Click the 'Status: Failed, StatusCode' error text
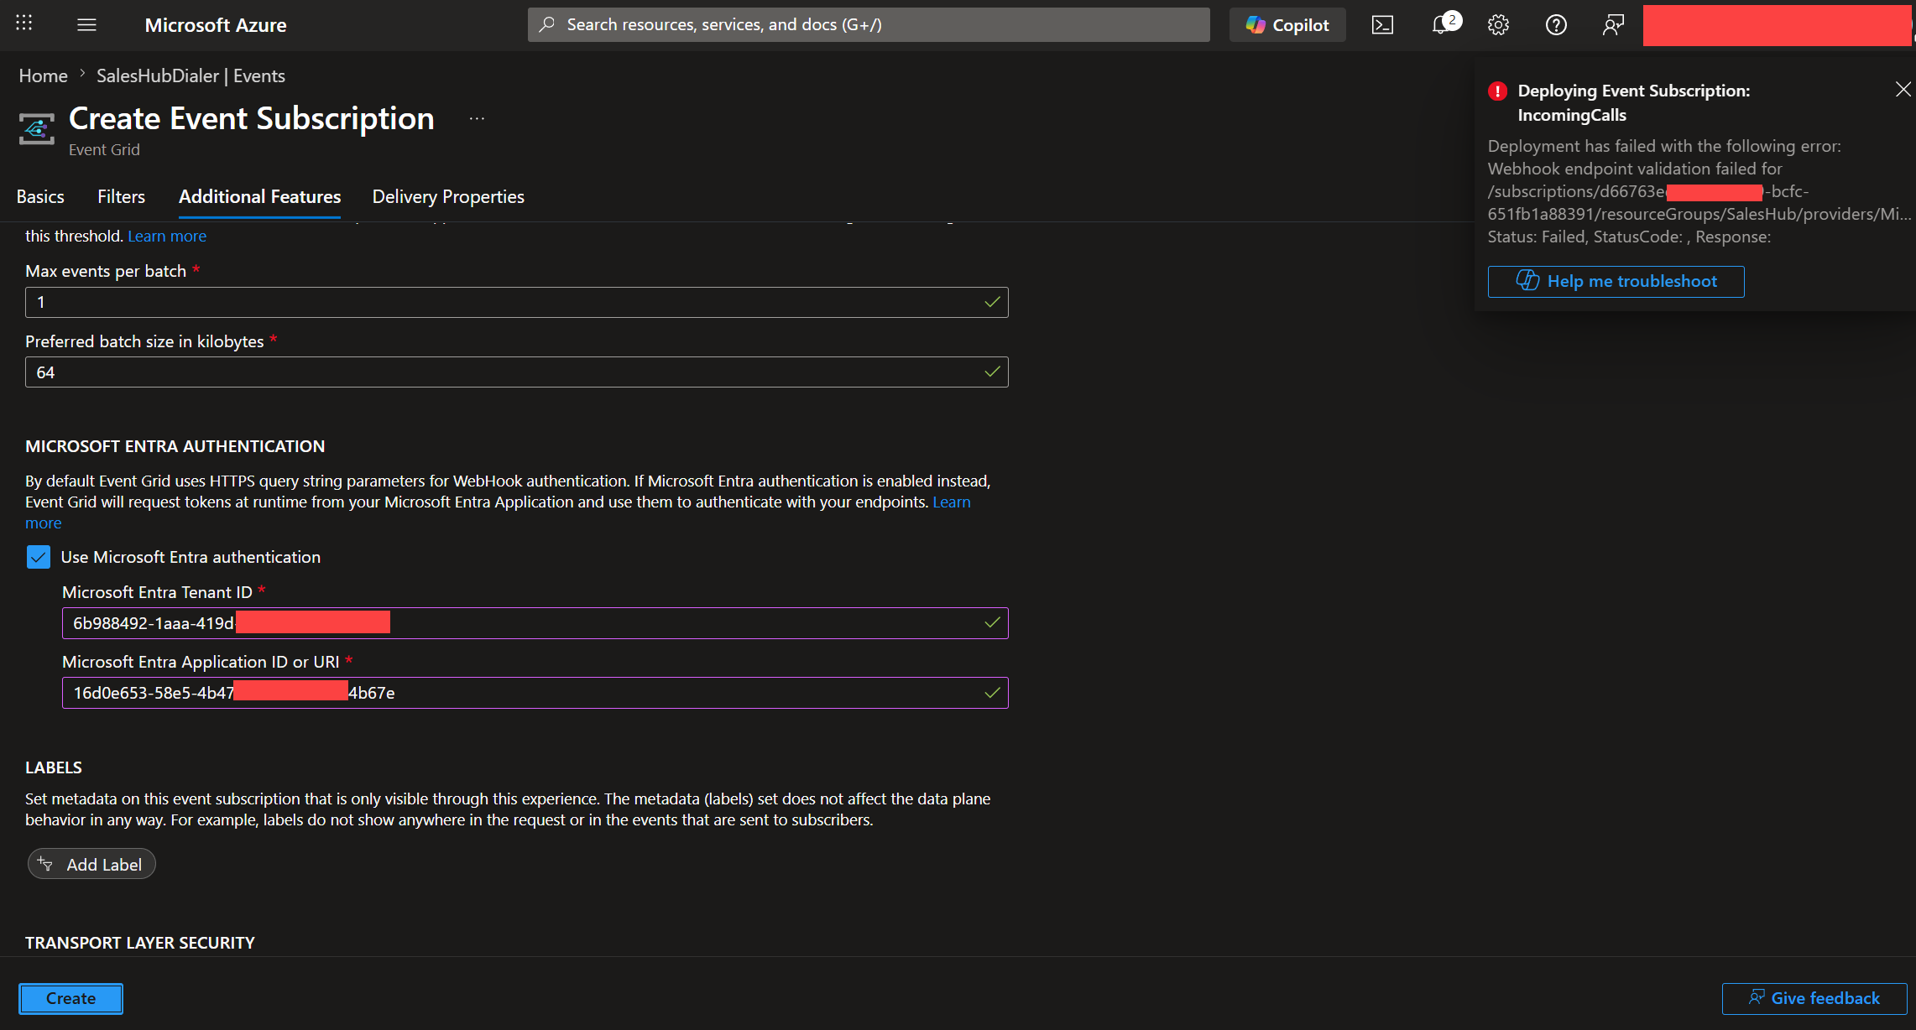Image resolution: width=1916 pixels, height=1030 pixels. coord(1629,237)
